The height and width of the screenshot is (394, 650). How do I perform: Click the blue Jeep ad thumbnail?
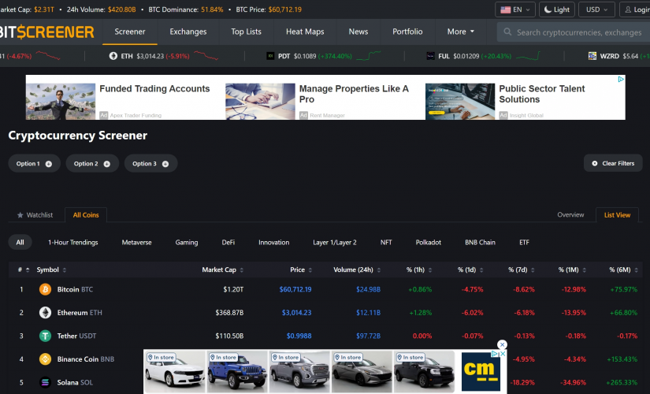[237, 371]
